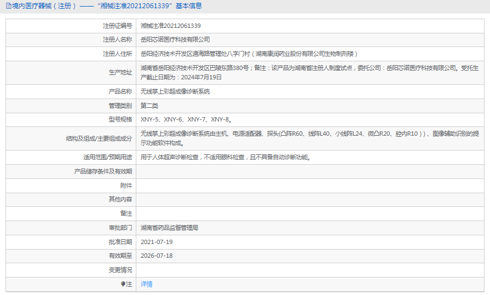Click the empty 备注 value cell
Image resolution: width=490 pixels, height=295 pixels.
[x=309, y=213]
